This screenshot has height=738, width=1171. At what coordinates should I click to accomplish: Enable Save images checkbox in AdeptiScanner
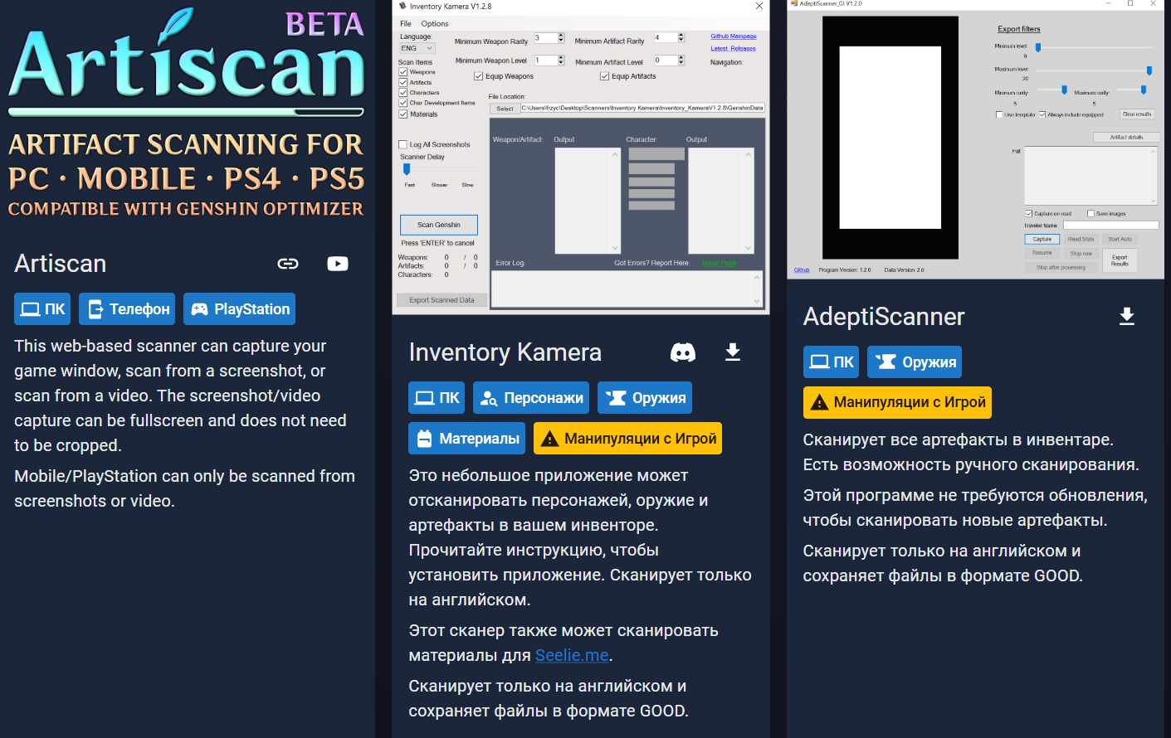point(1091,214)
